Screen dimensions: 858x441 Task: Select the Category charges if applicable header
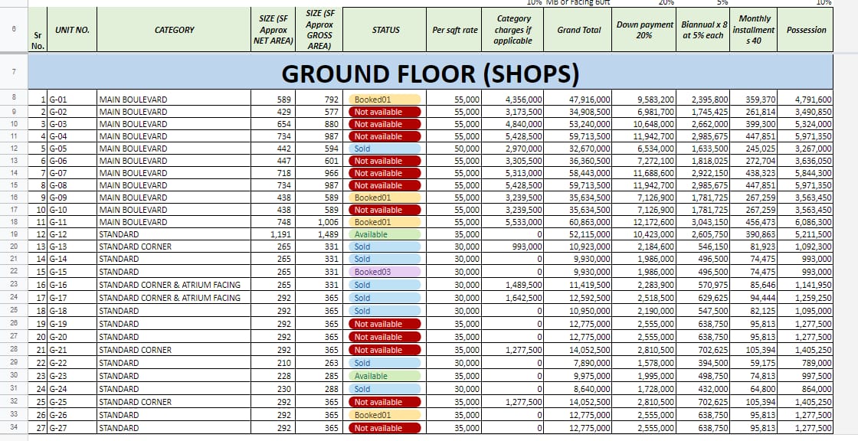coord(513,30)
